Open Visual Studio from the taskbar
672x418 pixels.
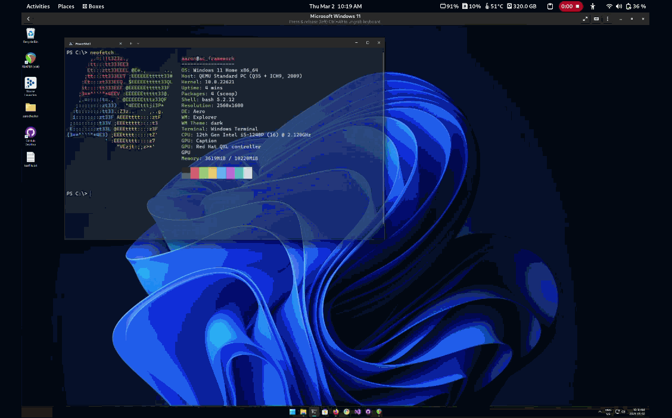[x=357, y=411]
